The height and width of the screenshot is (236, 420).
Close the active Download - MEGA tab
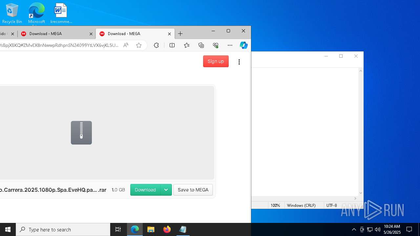[169, 34]
